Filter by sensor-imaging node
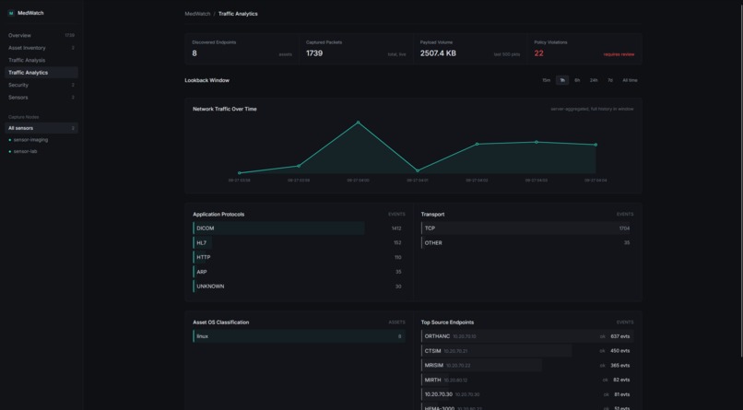 (41, 140)
